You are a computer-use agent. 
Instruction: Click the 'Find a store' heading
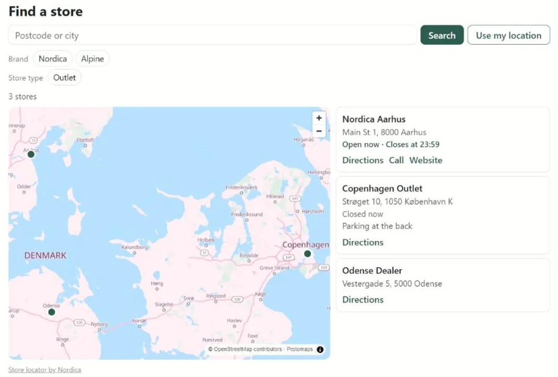point(46,12)
